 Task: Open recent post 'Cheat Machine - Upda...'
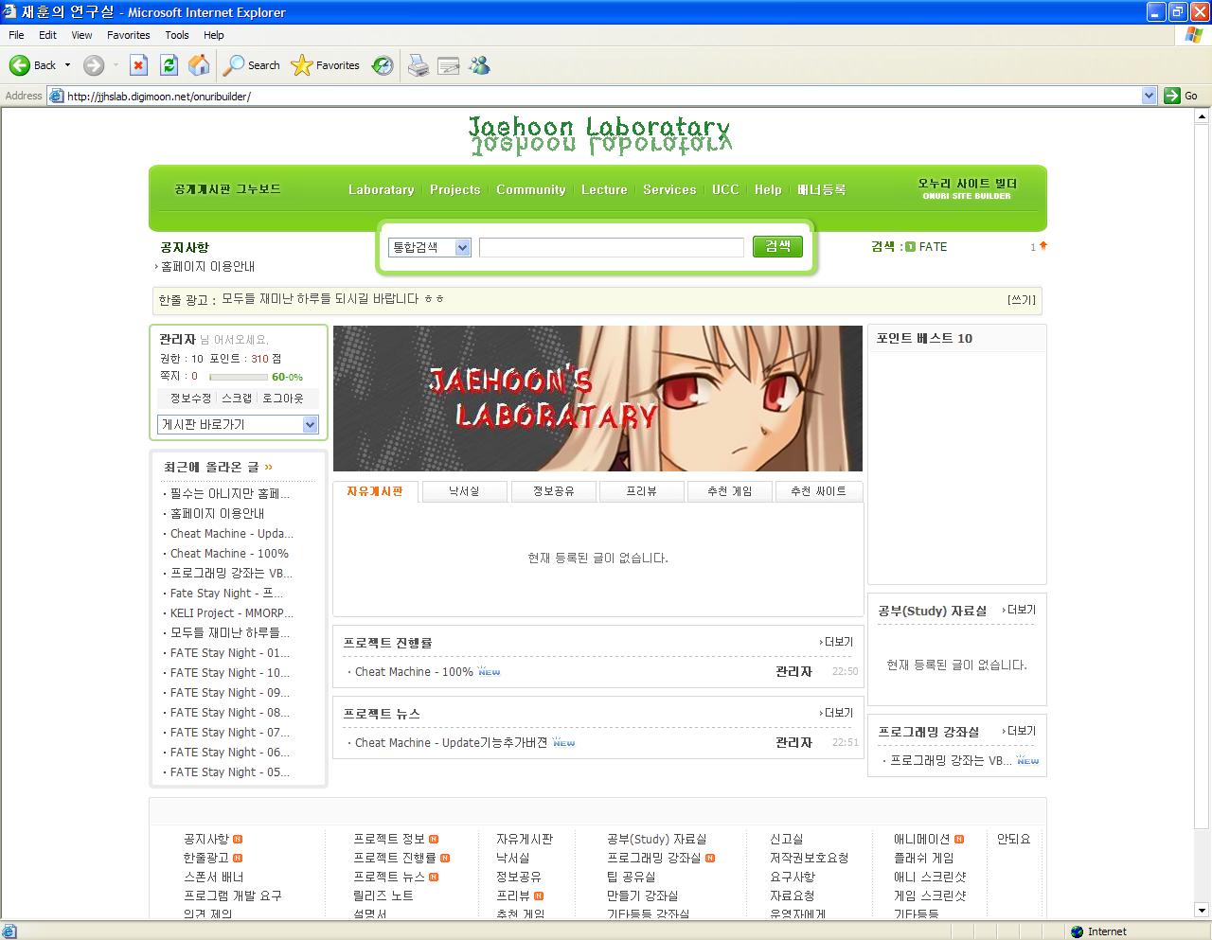click(231, 534)
